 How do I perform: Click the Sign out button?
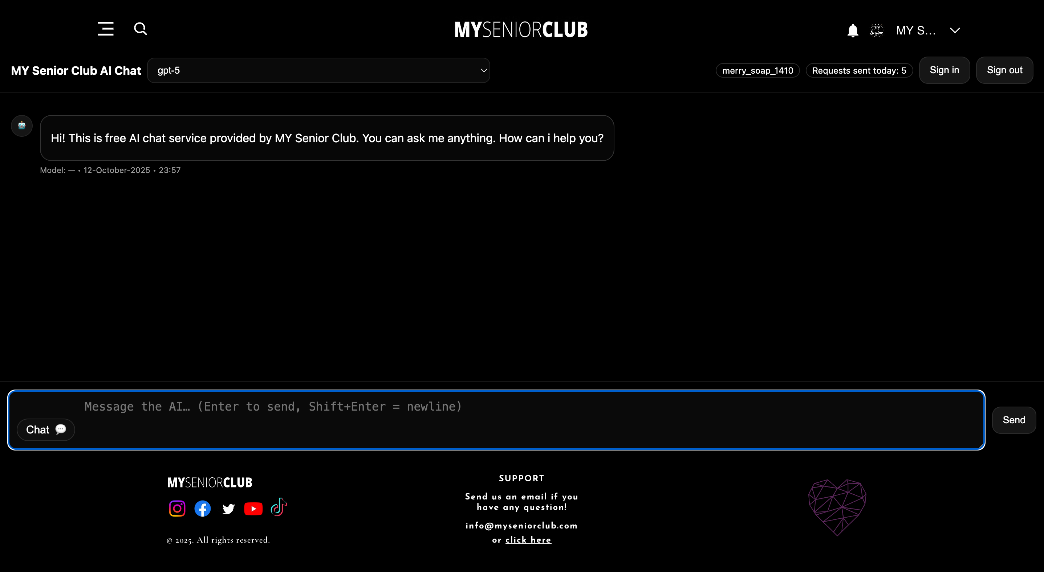click(x=1004, y=70)
